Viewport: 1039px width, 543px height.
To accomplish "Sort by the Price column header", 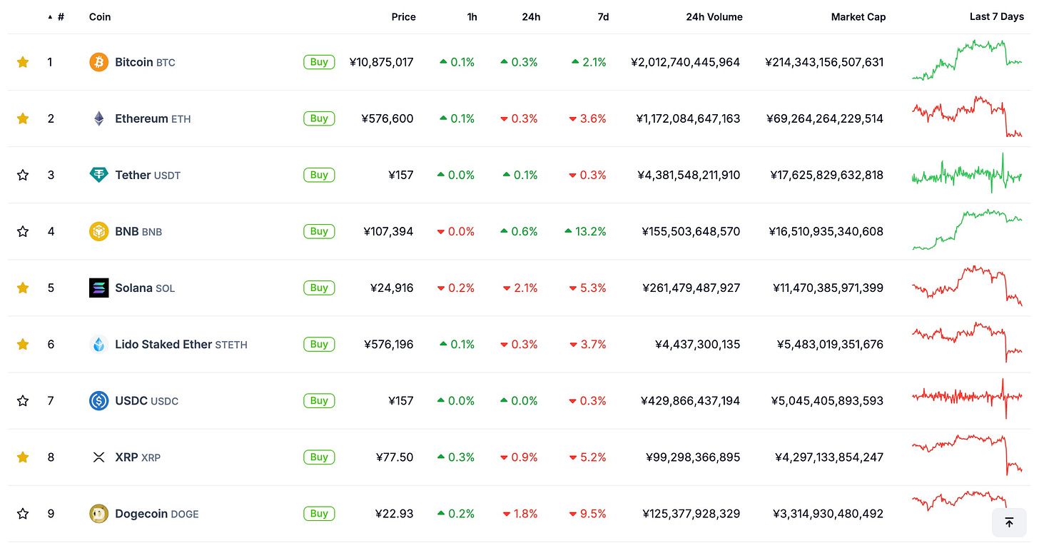I will pos(403,16).
